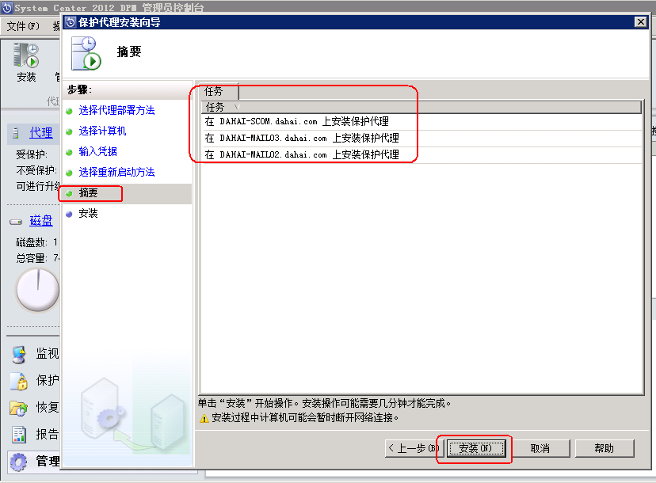The image size is (656, 483).
Task: Open help via the 帮助 button
Action: tap(605, 449)
